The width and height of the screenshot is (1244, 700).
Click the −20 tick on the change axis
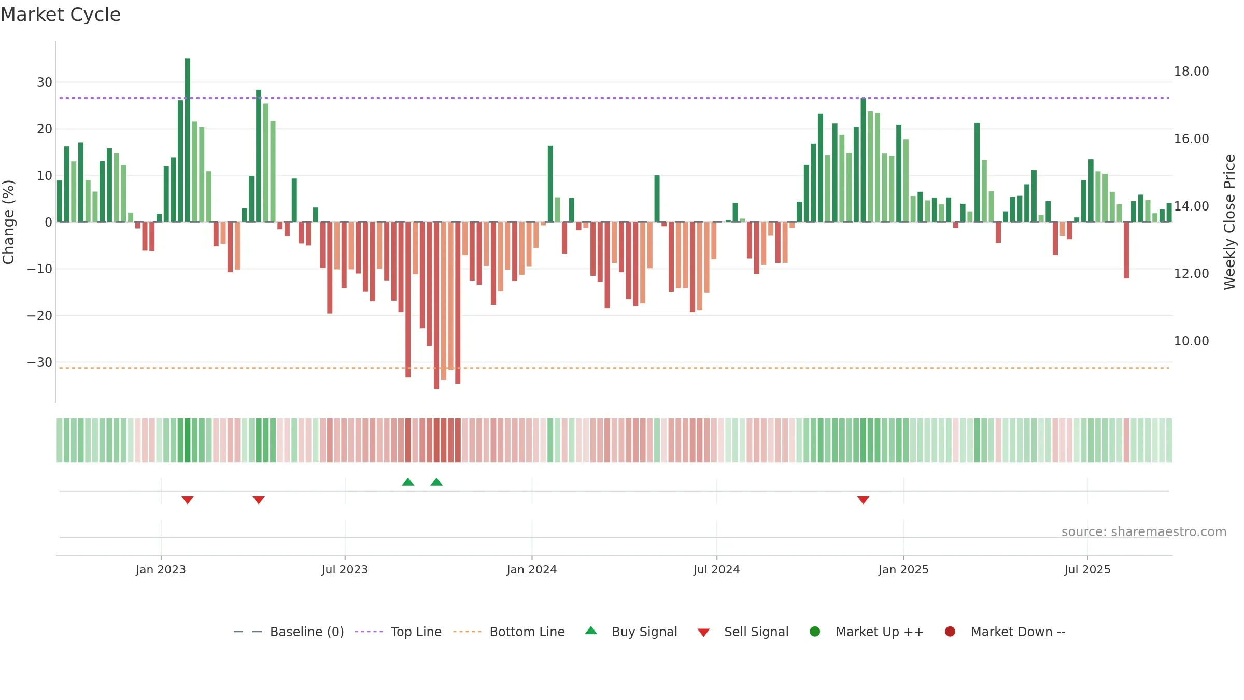(x=40, y=316)
